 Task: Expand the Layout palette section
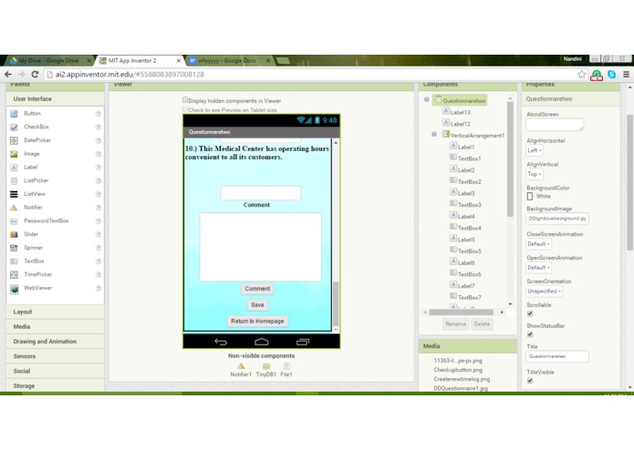pos(55,312)
